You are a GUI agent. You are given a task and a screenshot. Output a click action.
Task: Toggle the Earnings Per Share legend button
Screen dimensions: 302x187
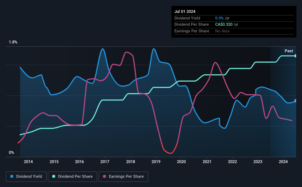123,177
